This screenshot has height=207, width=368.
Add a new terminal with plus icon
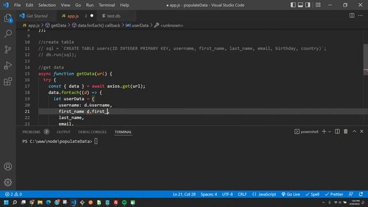(x=324, y=132)
